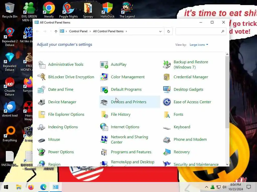Click the Security and Maintenance link
The width and height of the screenshot is (257, 192).
point(196,164)
